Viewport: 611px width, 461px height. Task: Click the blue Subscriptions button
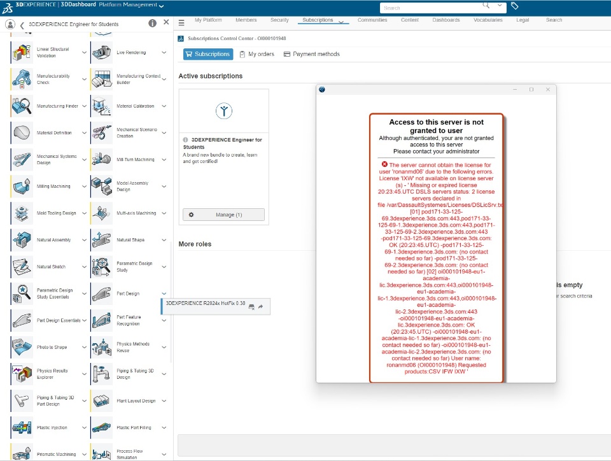tap(208, 54)
